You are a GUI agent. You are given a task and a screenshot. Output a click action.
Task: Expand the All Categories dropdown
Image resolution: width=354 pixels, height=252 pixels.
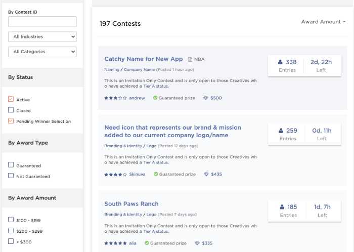pos(42,52)
